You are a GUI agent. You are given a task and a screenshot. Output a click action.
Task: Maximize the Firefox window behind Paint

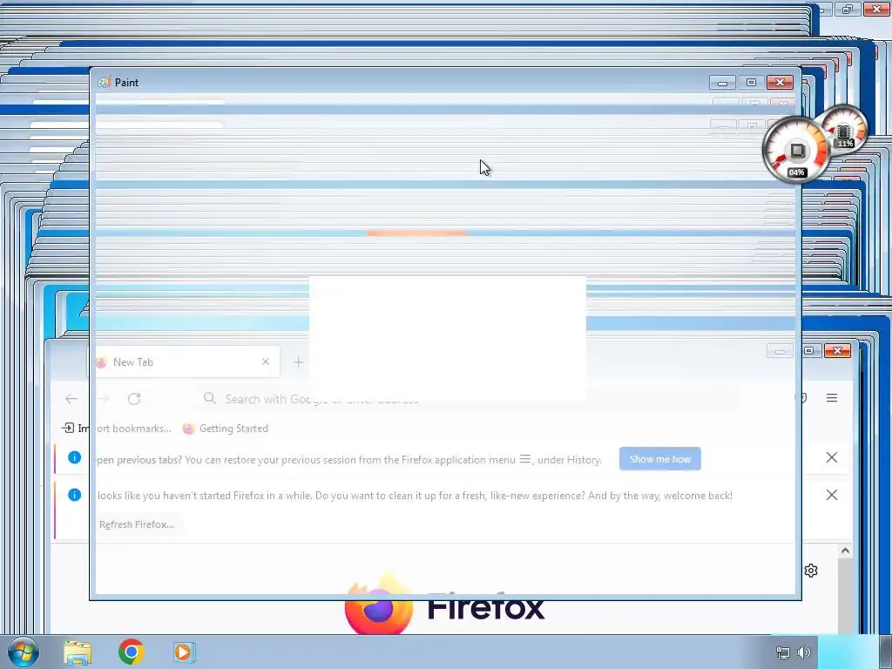click(809, 350)
